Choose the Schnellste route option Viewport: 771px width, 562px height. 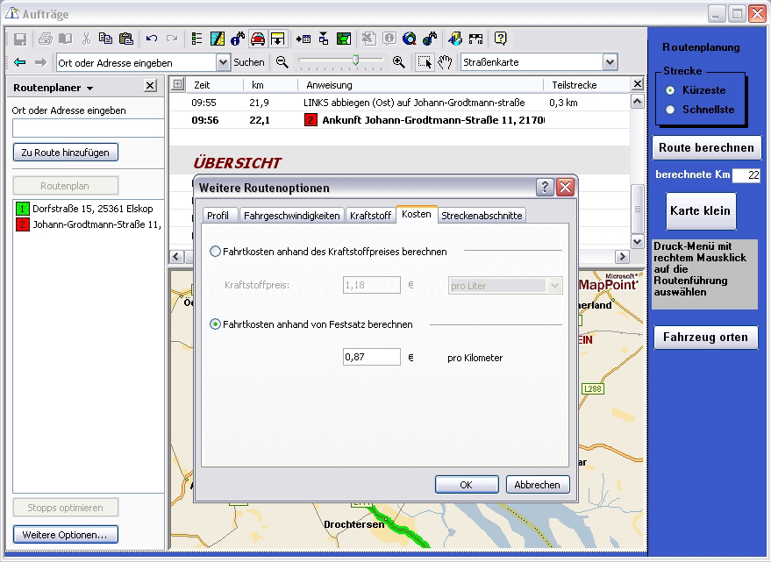point(671,110)
